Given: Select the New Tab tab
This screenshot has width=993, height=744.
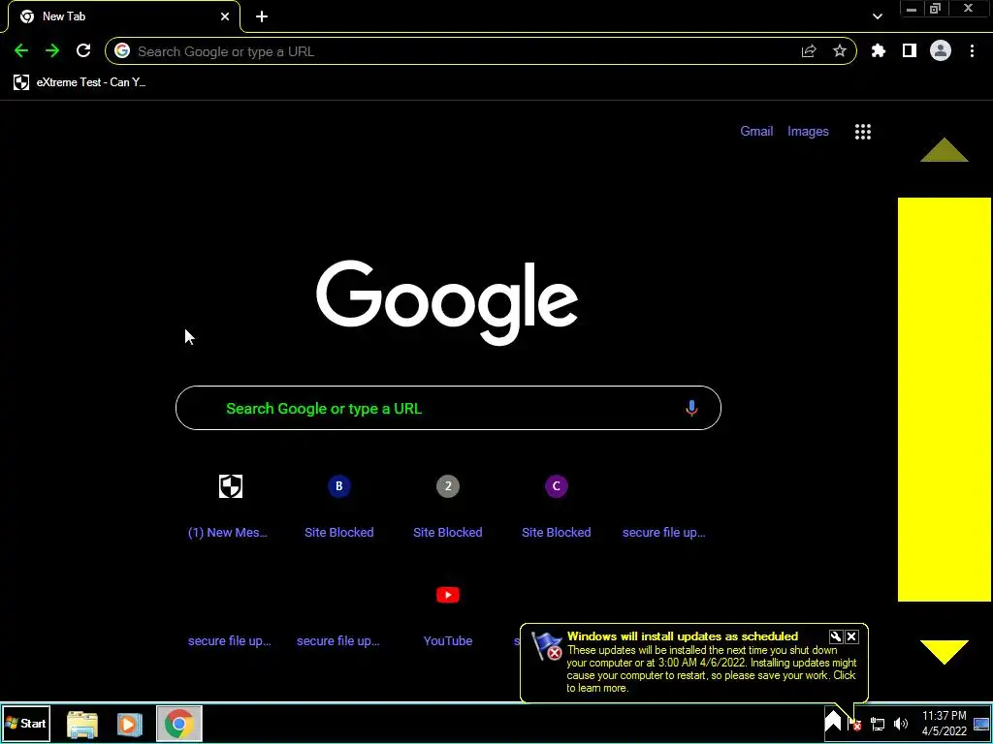Looking at the screenshot, I should 123,16.
